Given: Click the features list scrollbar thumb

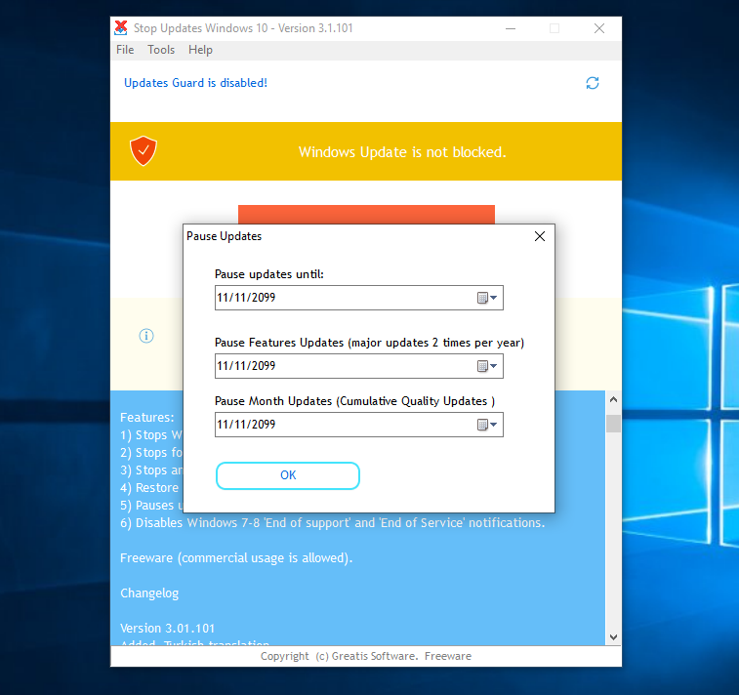Looking at the screenshot, I should click(x=613, y=423).
